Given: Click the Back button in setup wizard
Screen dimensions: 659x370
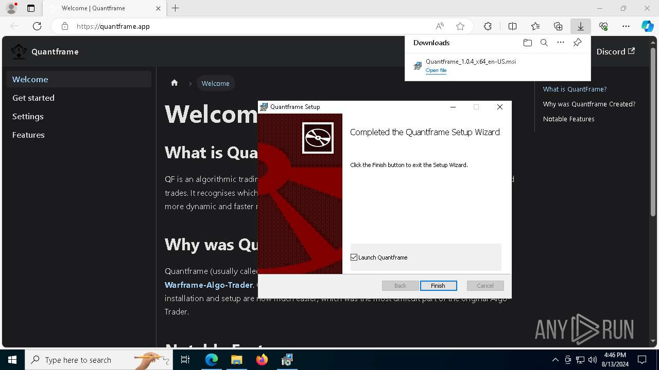Looking at the screenshot, I should click(400, 286).
